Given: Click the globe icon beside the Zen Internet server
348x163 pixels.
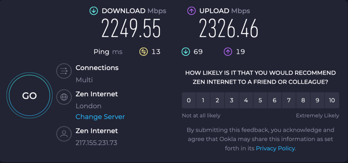Looking at the screenshot, I should point(64,97).
